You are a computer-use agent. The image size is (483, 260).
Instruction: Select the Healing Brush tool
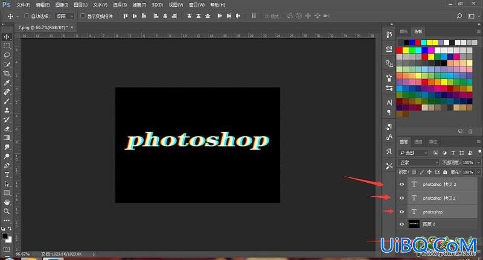[7, 92]
